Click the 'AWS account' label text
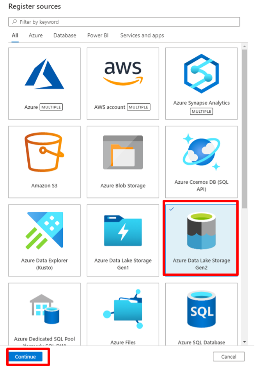Viewport: 255px width, 367px height. (110, 107)
